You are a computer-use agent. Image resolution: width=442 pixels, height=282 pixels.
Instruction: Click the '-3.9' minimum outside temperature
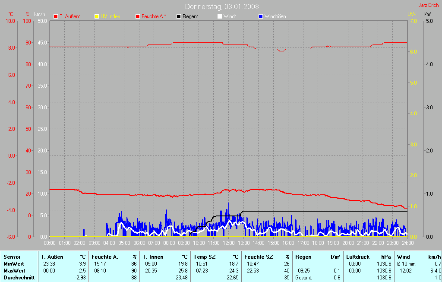click(82, 264)
